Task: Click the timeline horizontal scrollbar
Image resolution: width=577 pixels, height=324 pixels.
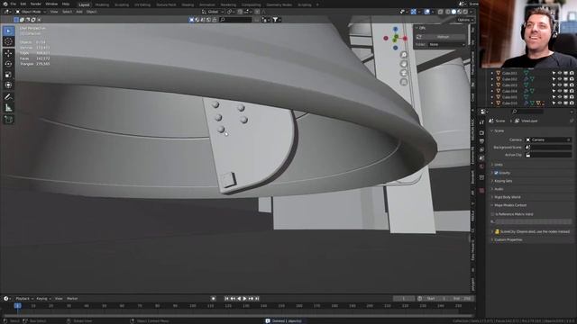Action: pos(238,316)
